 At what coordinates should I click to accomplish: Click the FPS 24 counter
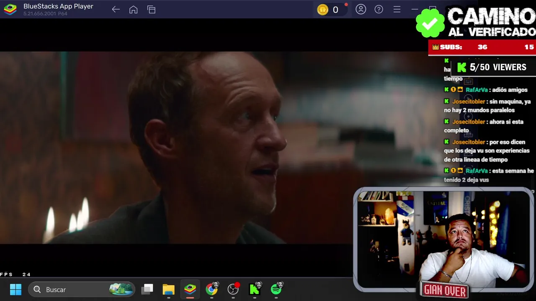tap(15, 275)
